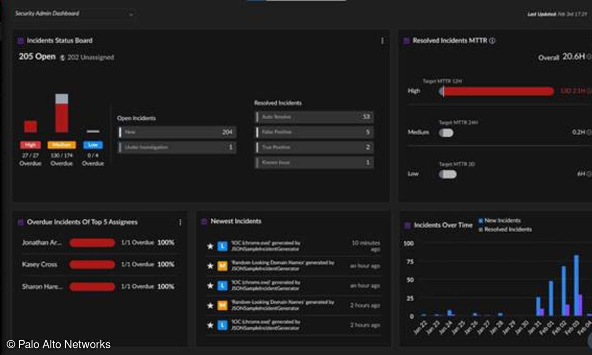Star the IOC chrome.exe incident from an hour ago

[x=210, y=285]
